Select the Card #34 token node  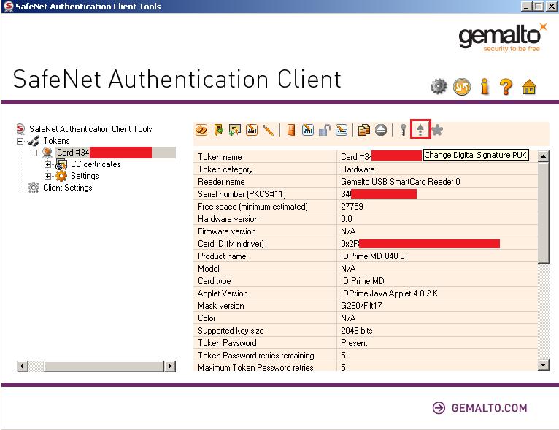point(115,153)
